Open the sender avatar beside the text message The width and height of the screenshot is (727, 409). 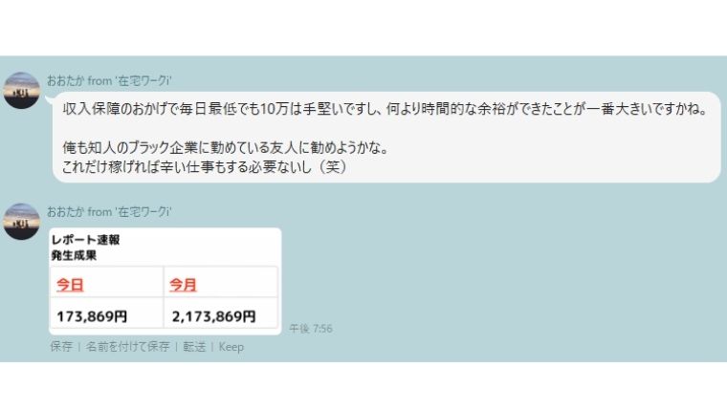[21, 91]
